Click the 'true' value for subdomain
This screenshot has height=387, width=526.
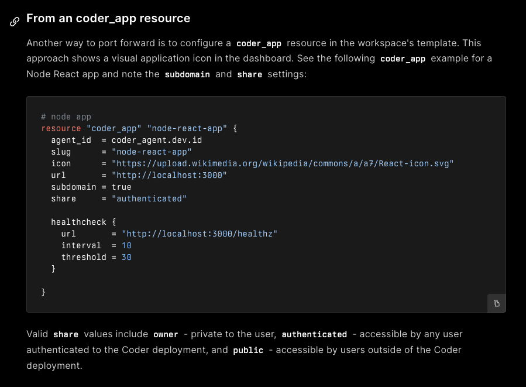point(121,187)
